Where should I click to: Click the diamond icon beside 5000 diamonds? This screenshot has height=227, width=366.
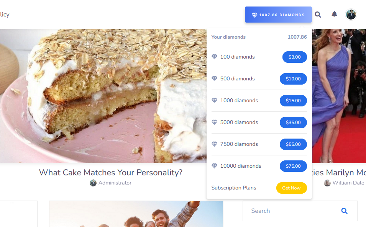point(214,122)
